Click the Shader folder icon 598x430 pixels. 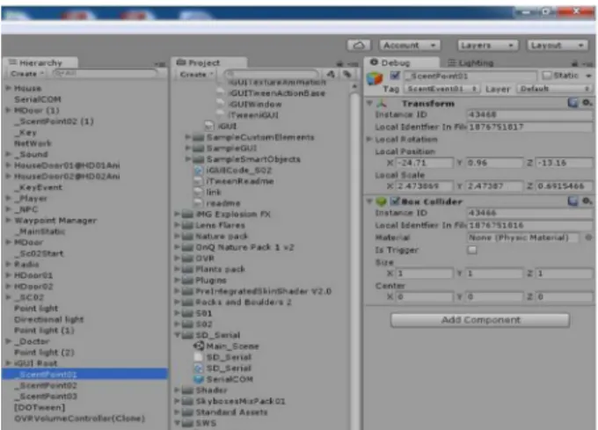coord(187,390)
